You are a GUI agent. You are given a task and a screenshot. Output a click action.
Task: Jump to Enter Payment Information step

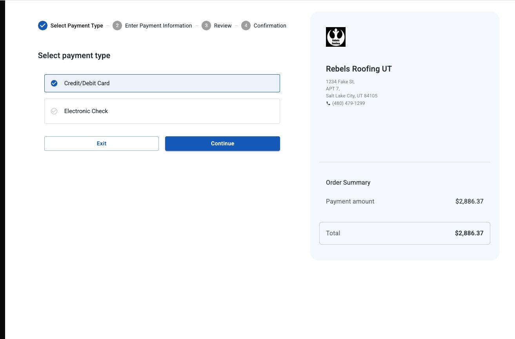pyautogui.click(x=158, y=26)
